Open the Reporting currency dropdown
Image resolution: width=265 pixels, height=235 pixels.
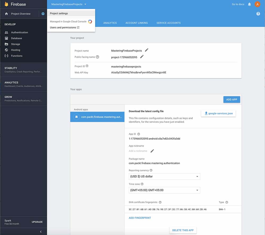(164, 176)
